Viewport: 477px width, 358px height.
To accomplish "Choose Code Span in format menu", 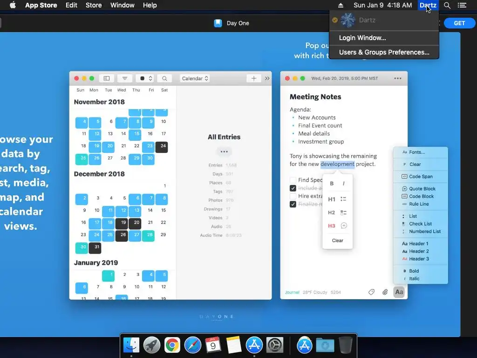I will pyautogui.click(x=421, y=177).
